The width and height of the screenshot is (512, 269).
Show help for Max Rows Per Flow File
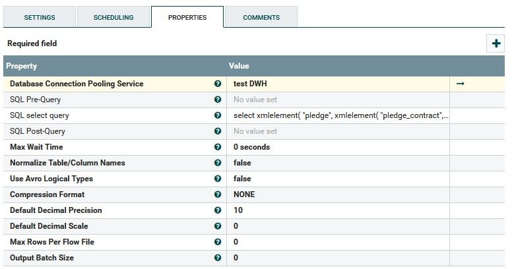(x=218, y=242)
